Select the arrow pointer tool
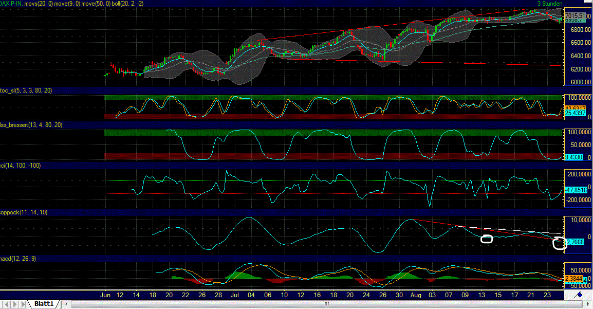The image size is (593, 309). (x=588, y=304)
